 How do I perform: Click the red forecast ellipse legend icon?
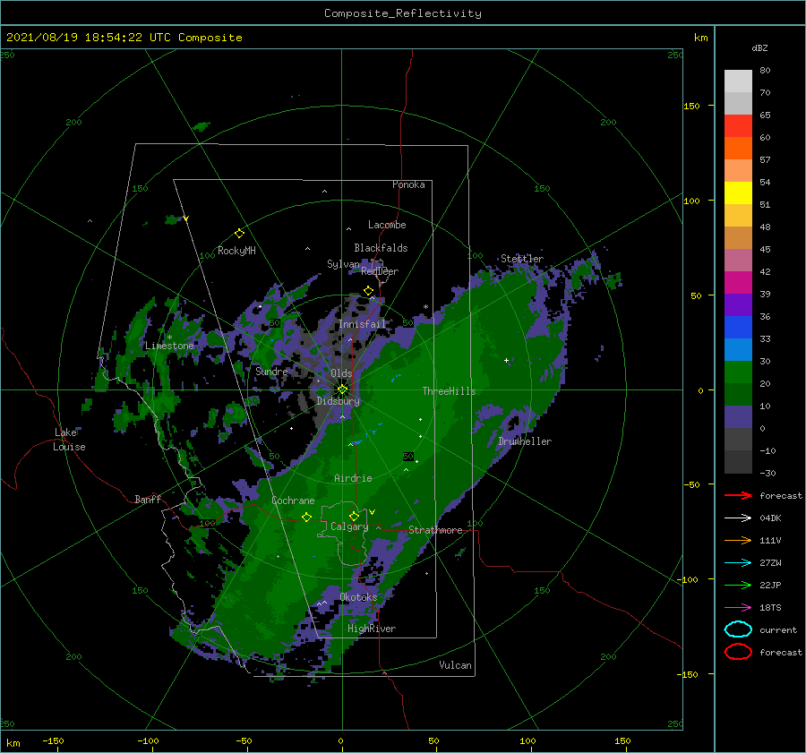(x=738, y=652)
